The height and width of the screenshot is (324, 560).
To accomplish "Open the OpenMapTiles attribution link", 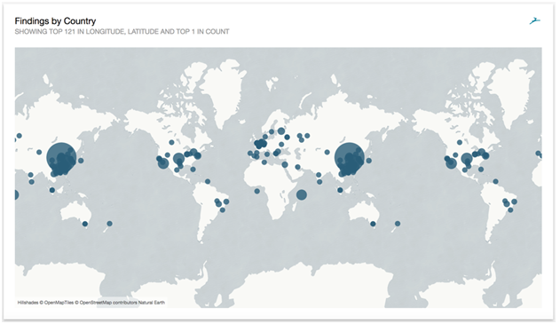I will click(x=59, y=303).
